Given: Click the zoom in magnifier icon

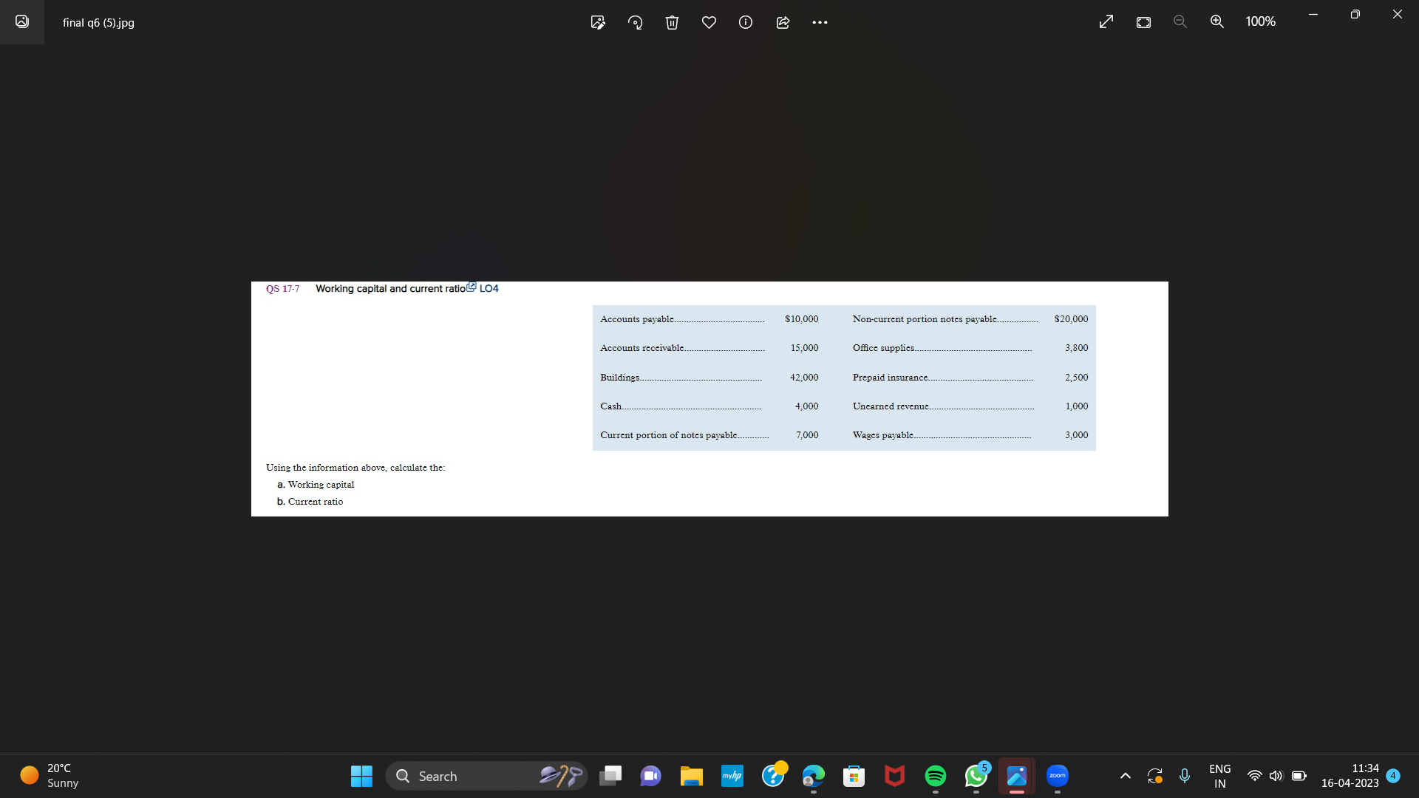Looking at the screenshot, I should [x=1217, y=22].
